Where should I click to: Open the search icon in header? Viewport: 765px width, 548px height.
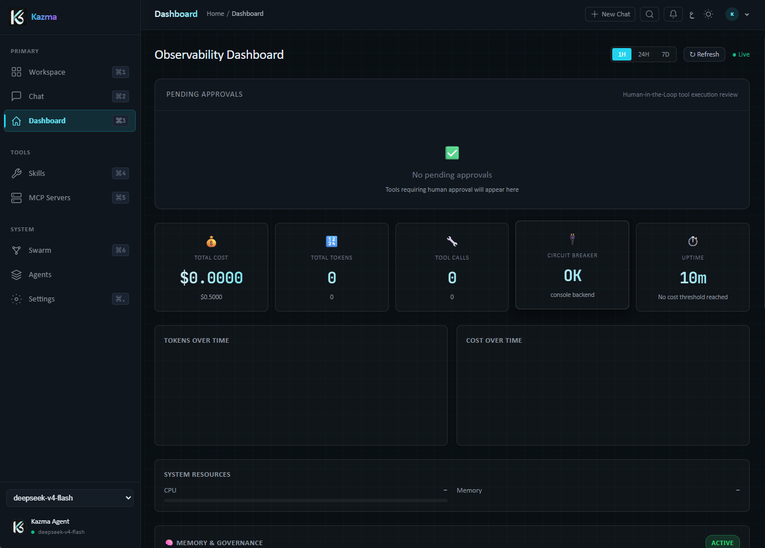(650, 14)
